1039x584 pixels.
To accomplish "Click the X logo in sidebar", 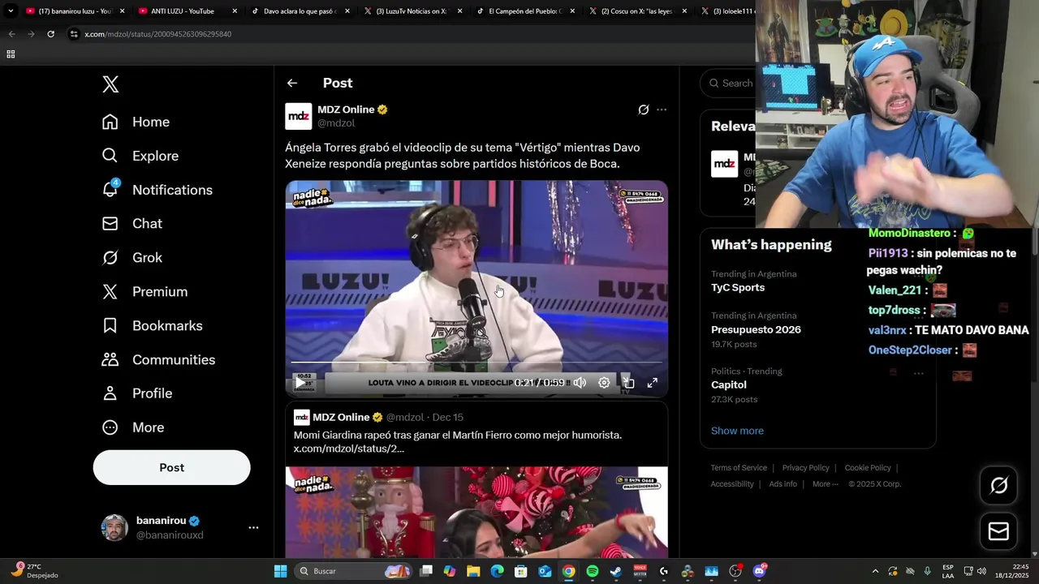I will click(110, 84).
